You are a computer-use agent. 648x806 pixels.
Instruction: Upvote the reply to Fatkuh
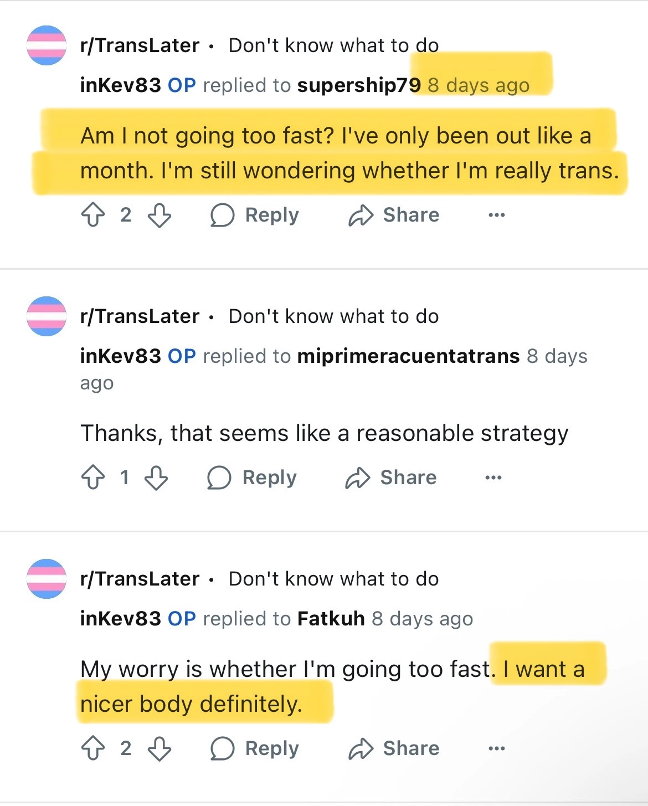[93, 748]
